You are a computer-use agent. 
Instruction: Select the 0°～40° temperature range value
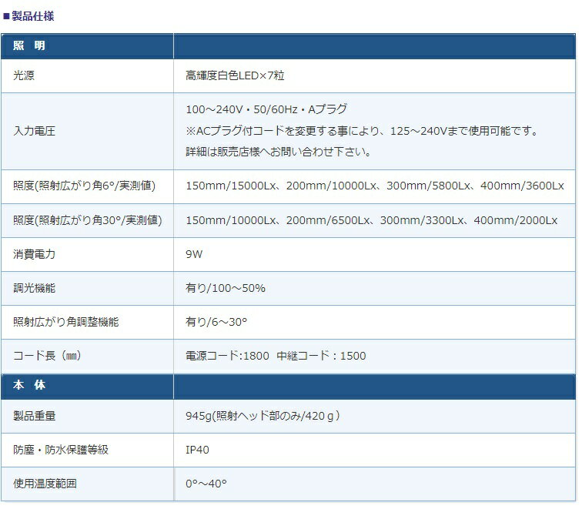tap(206, 484)
